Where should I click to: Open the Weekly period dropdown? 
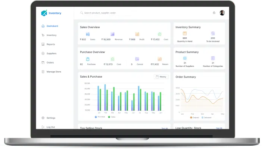click(x=161, y=77)
